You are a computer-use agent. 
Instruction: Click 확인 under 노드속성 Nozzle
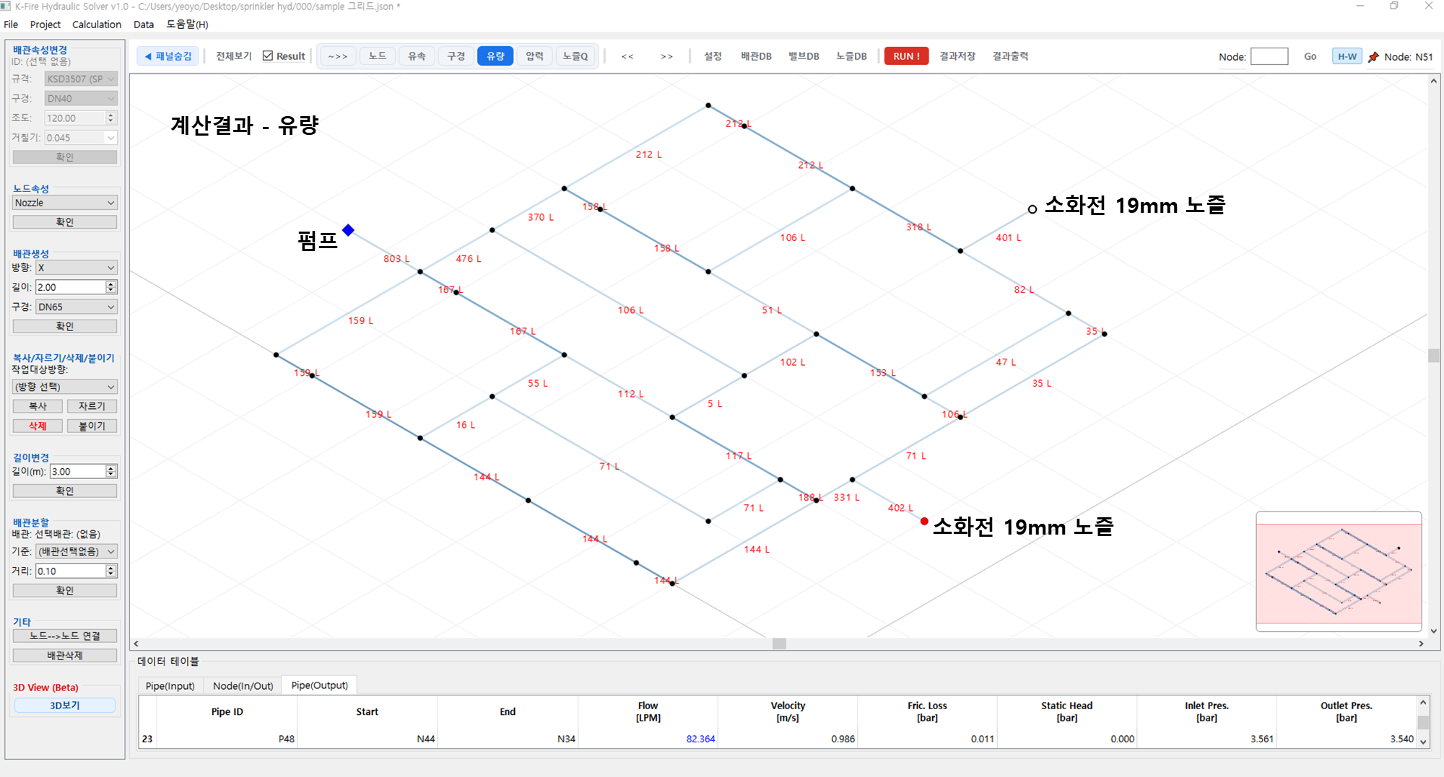pyautogui.click(x=65, y=222)
